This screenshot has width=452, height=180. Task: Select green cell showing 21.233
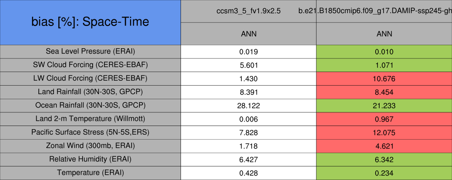(384, 106)
